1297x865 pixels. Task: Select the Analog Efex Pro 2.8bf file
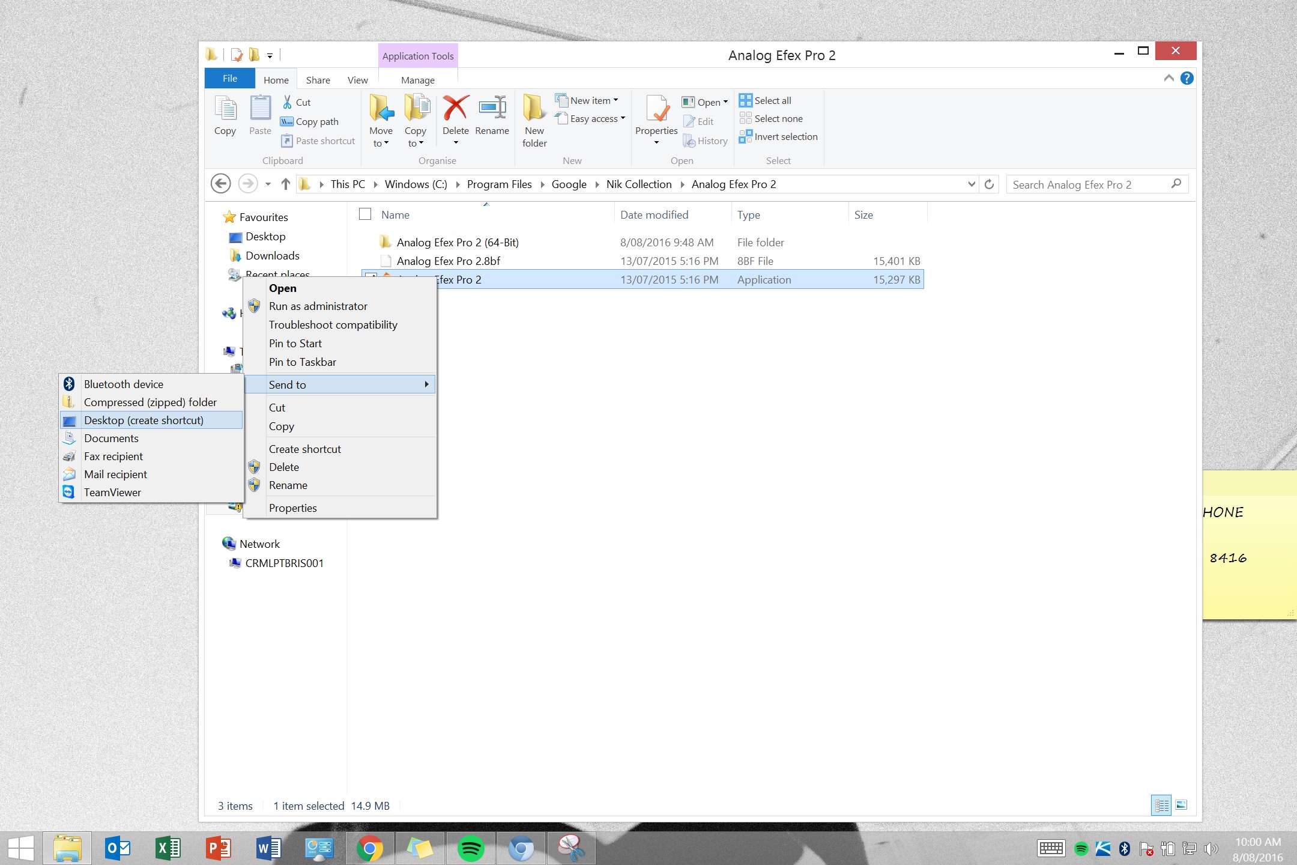[642, 261]
